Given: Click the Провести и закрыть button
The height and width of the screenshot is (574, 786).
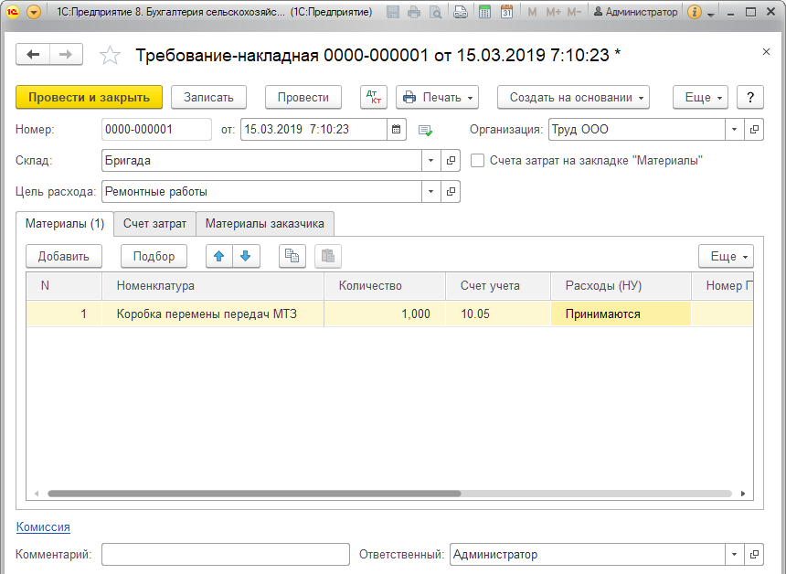Looking at the screenshot, I should pos(90,97).
